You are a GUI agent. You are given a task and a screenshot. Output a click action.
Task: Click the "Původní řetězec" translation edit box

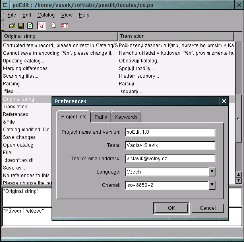point(27,217)
